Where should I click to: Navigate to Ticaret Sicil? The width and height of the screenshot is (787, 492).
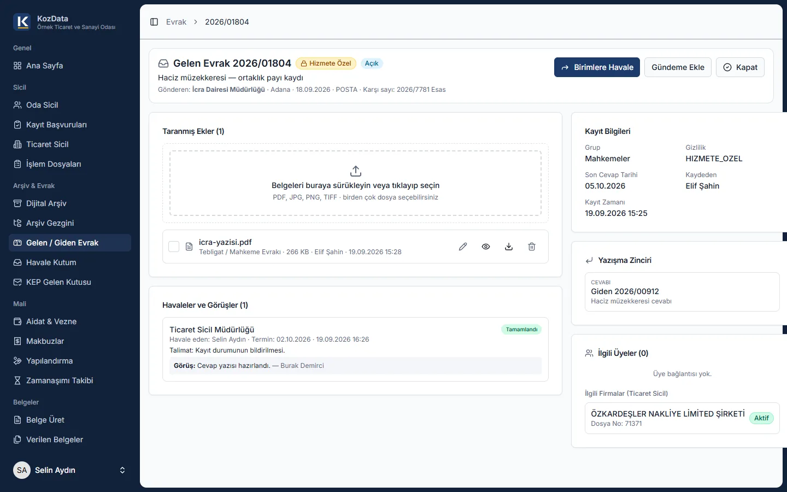[x=70, y=144]
